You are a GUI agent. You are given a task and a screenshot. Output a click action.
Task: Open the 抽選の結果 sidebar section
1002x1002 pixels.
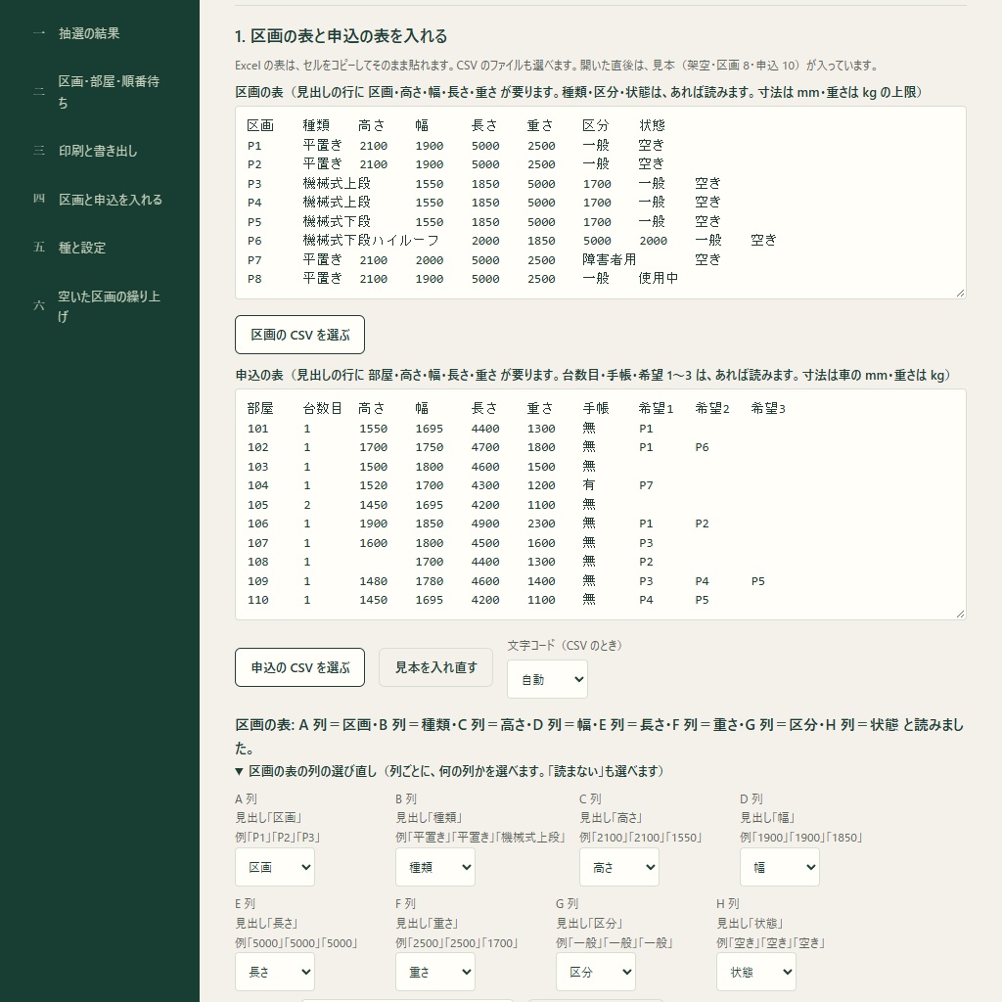(x=89, y=33)
